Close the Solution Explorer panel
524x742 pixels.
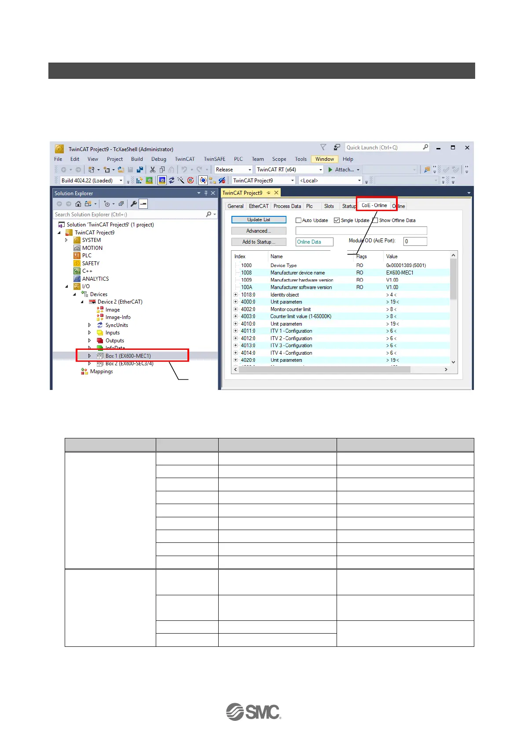point(213,193)
